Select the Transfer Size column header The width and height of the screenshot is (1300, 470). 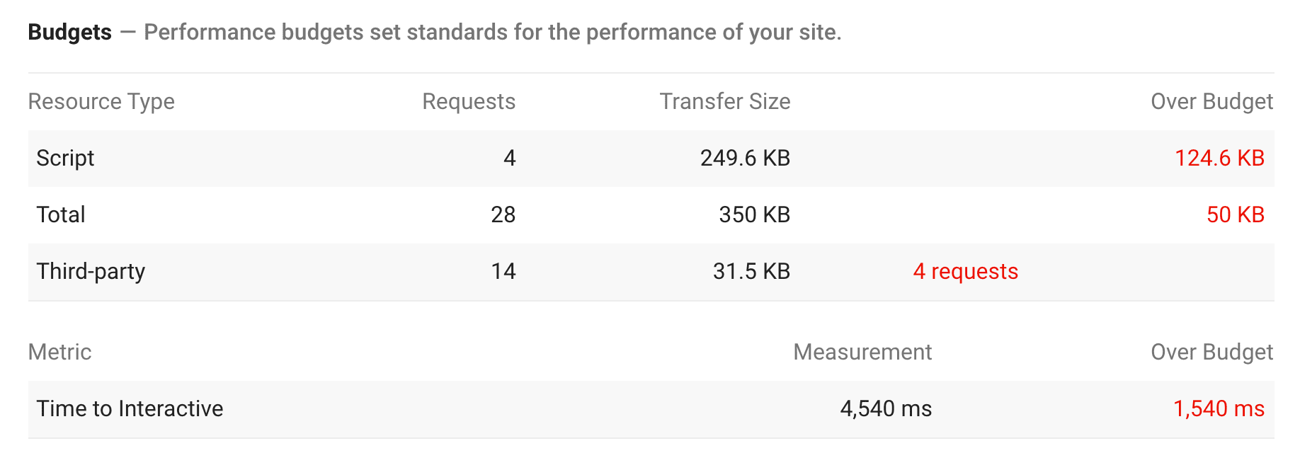[724, 102]
